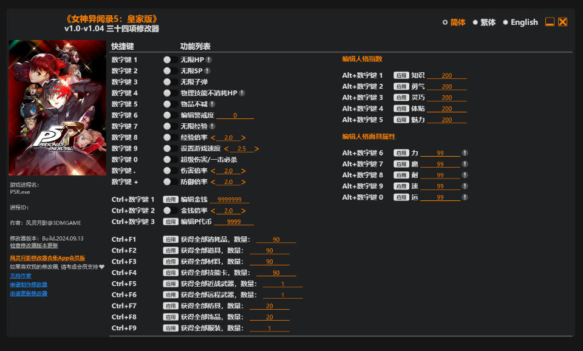Click the 编辑警戒度 value field

pos(235,115)
